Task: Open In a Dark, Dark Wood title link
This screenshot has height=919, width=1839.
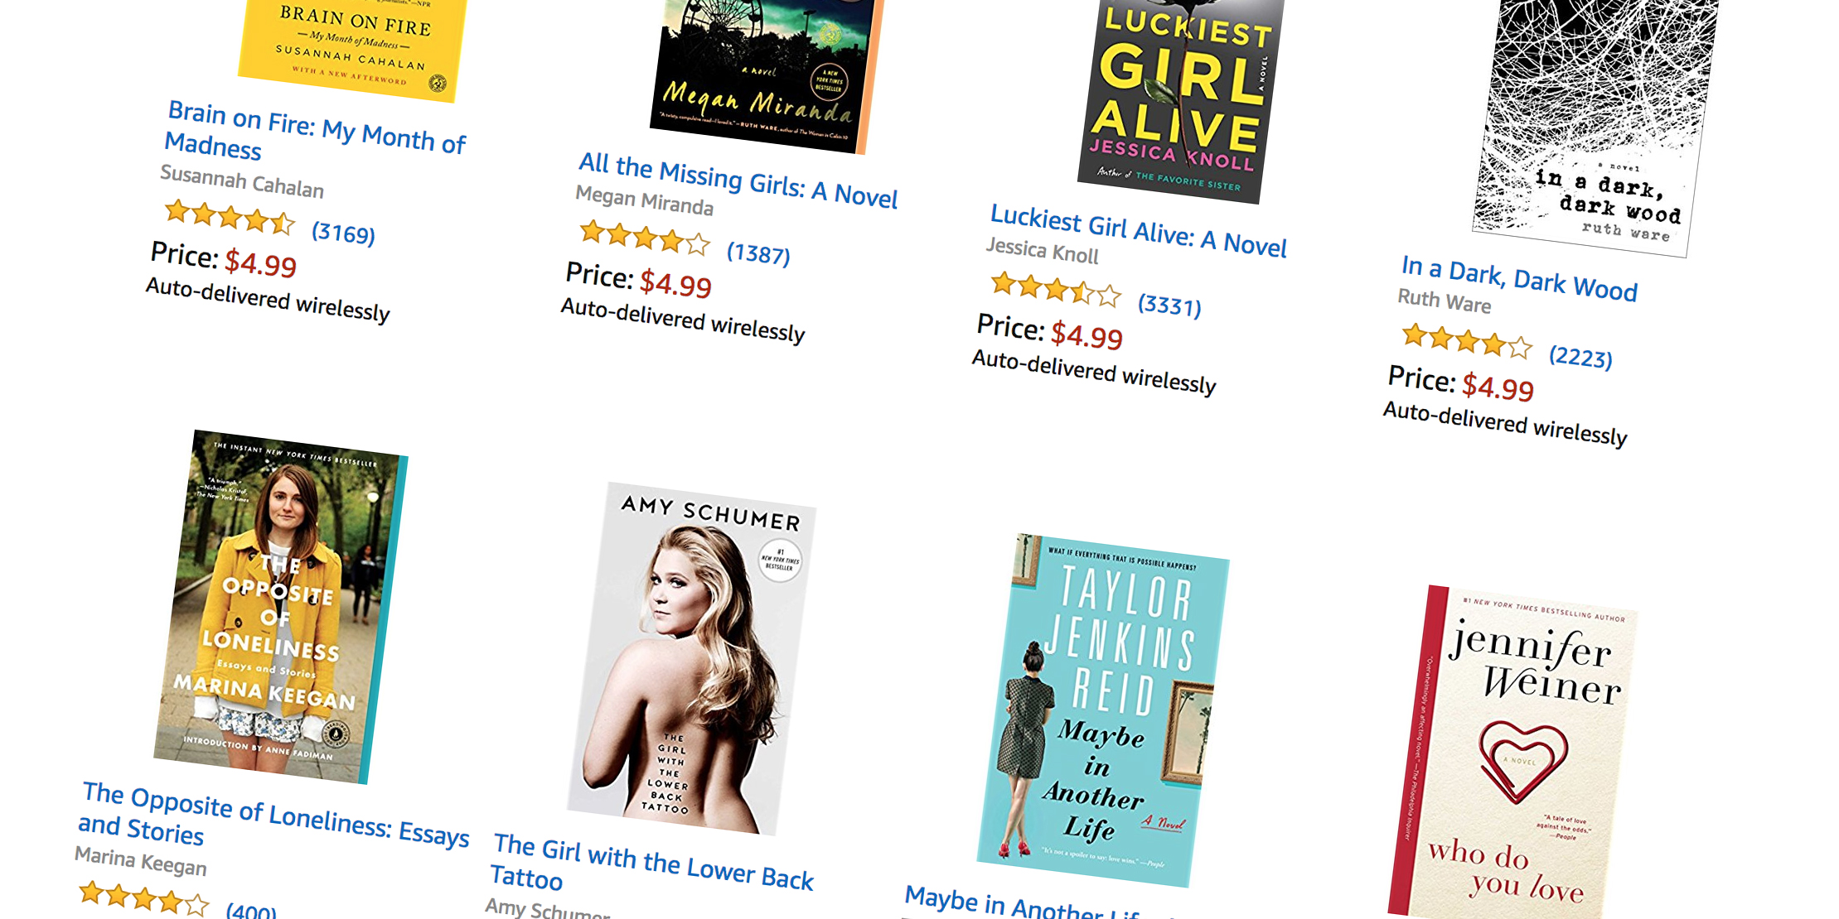Action: [x=1519, y=278]
